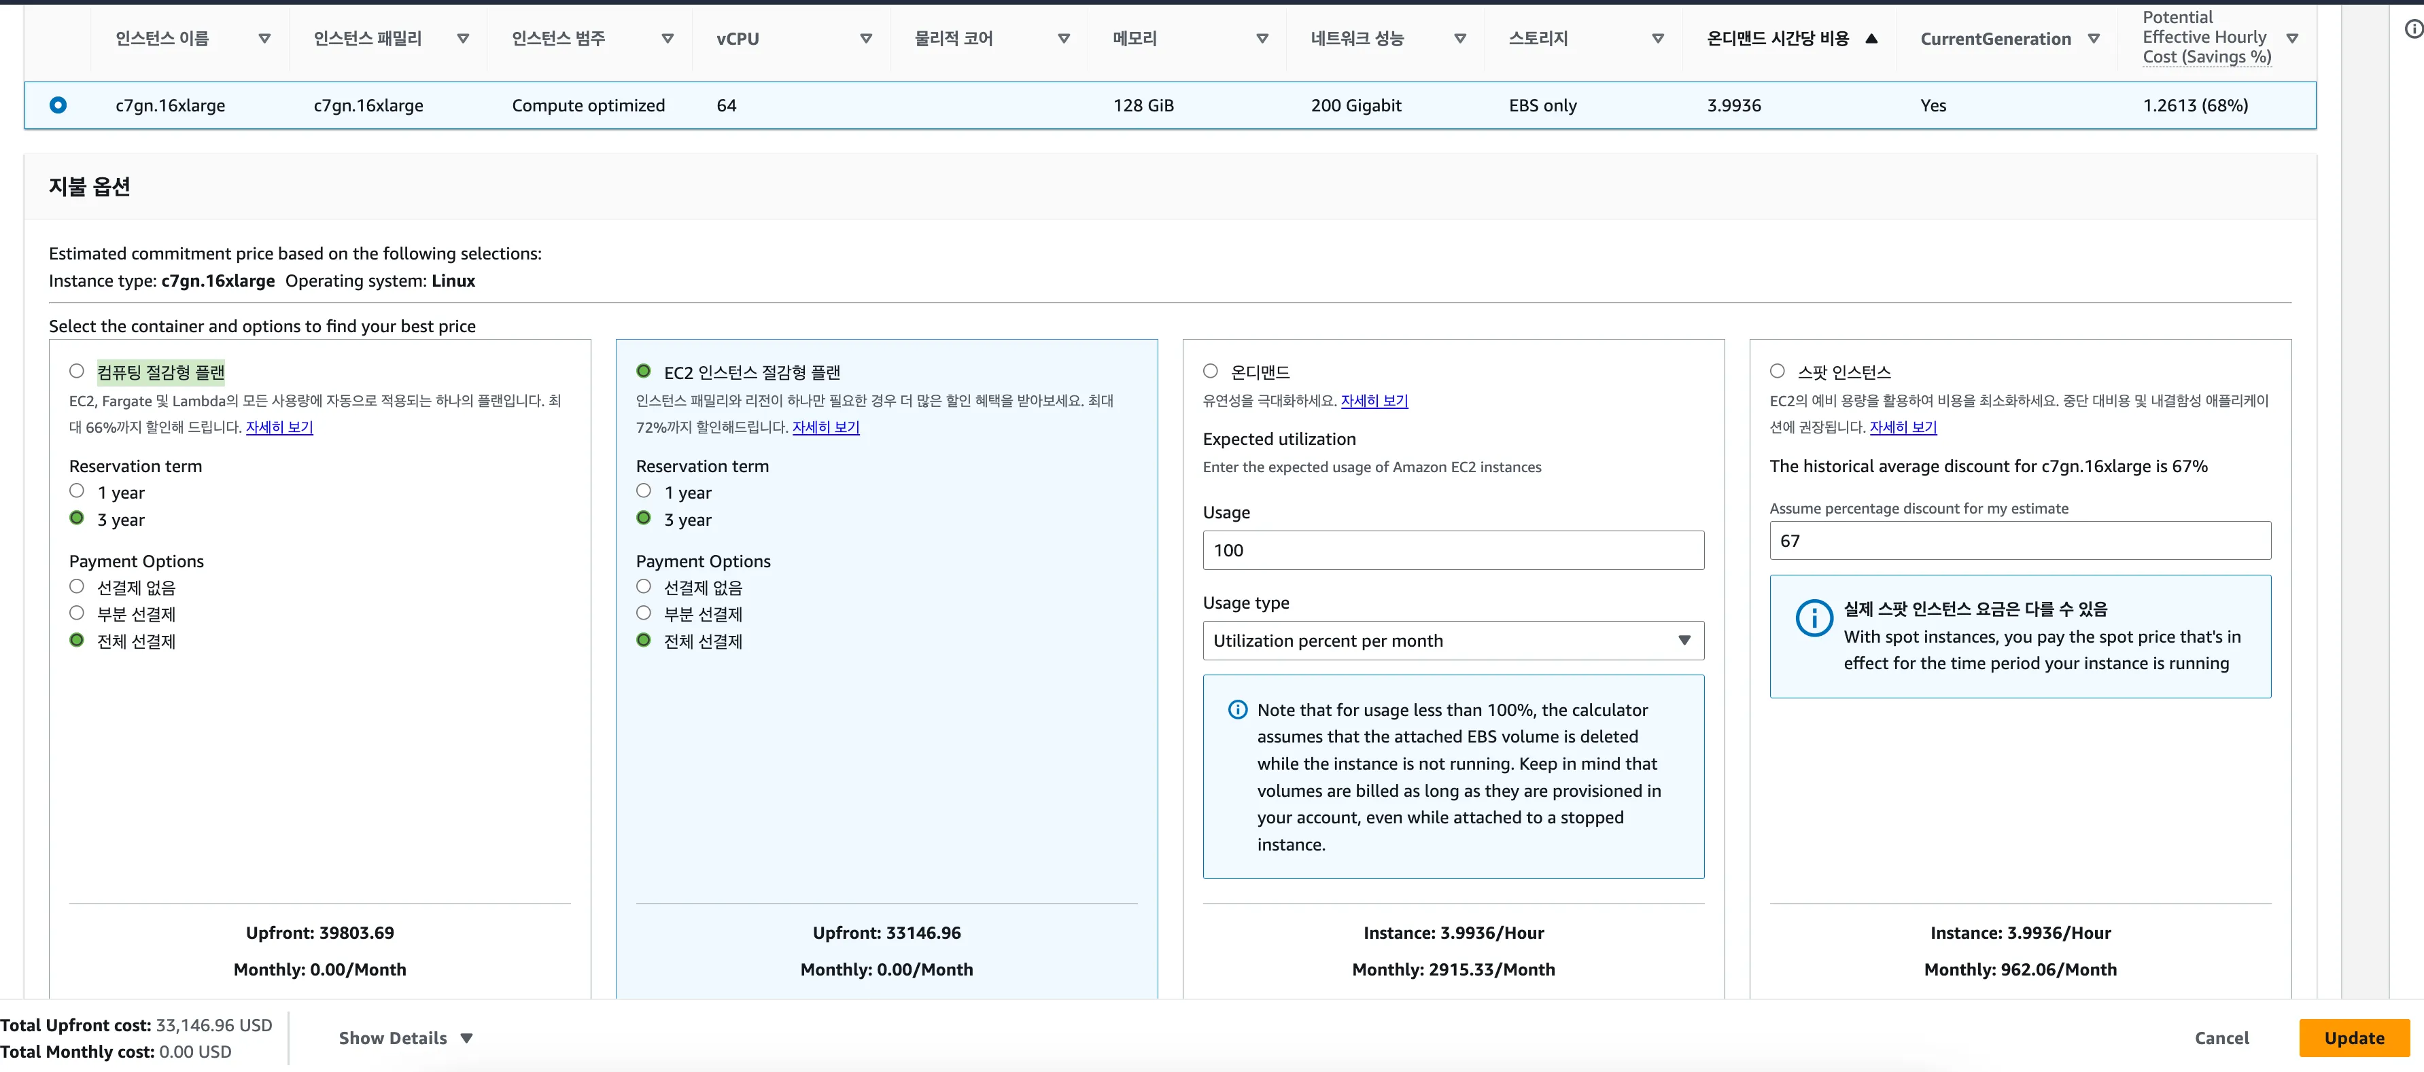Click the CurrentGeneration column filter icon
Image resolution: width=2424 pixels, height=1072 pixels.
tap(2094, 39)
